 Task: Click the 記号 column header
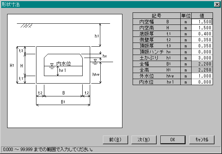point(157,15)
